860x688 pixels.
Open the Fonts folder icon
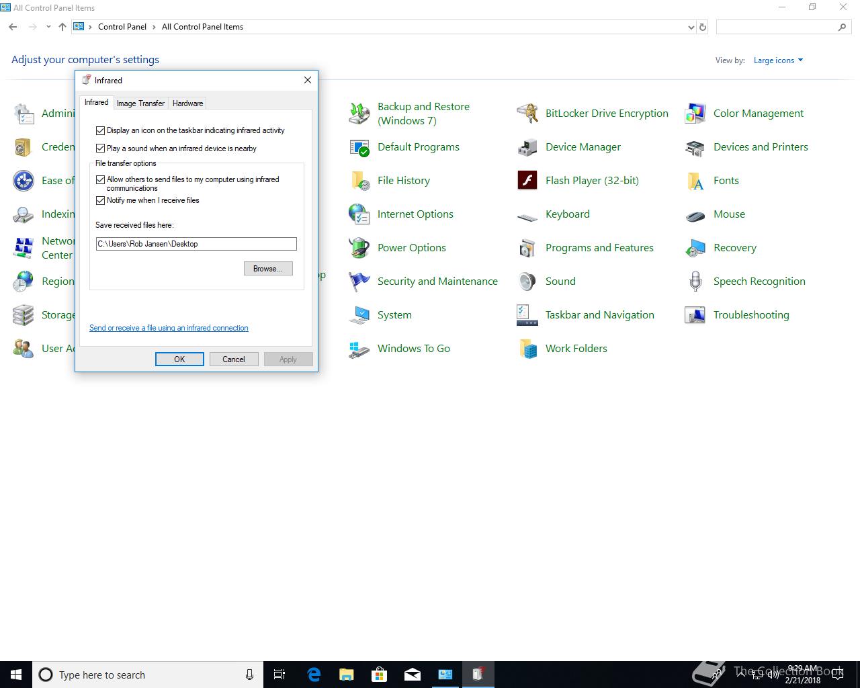pos(695,181)
